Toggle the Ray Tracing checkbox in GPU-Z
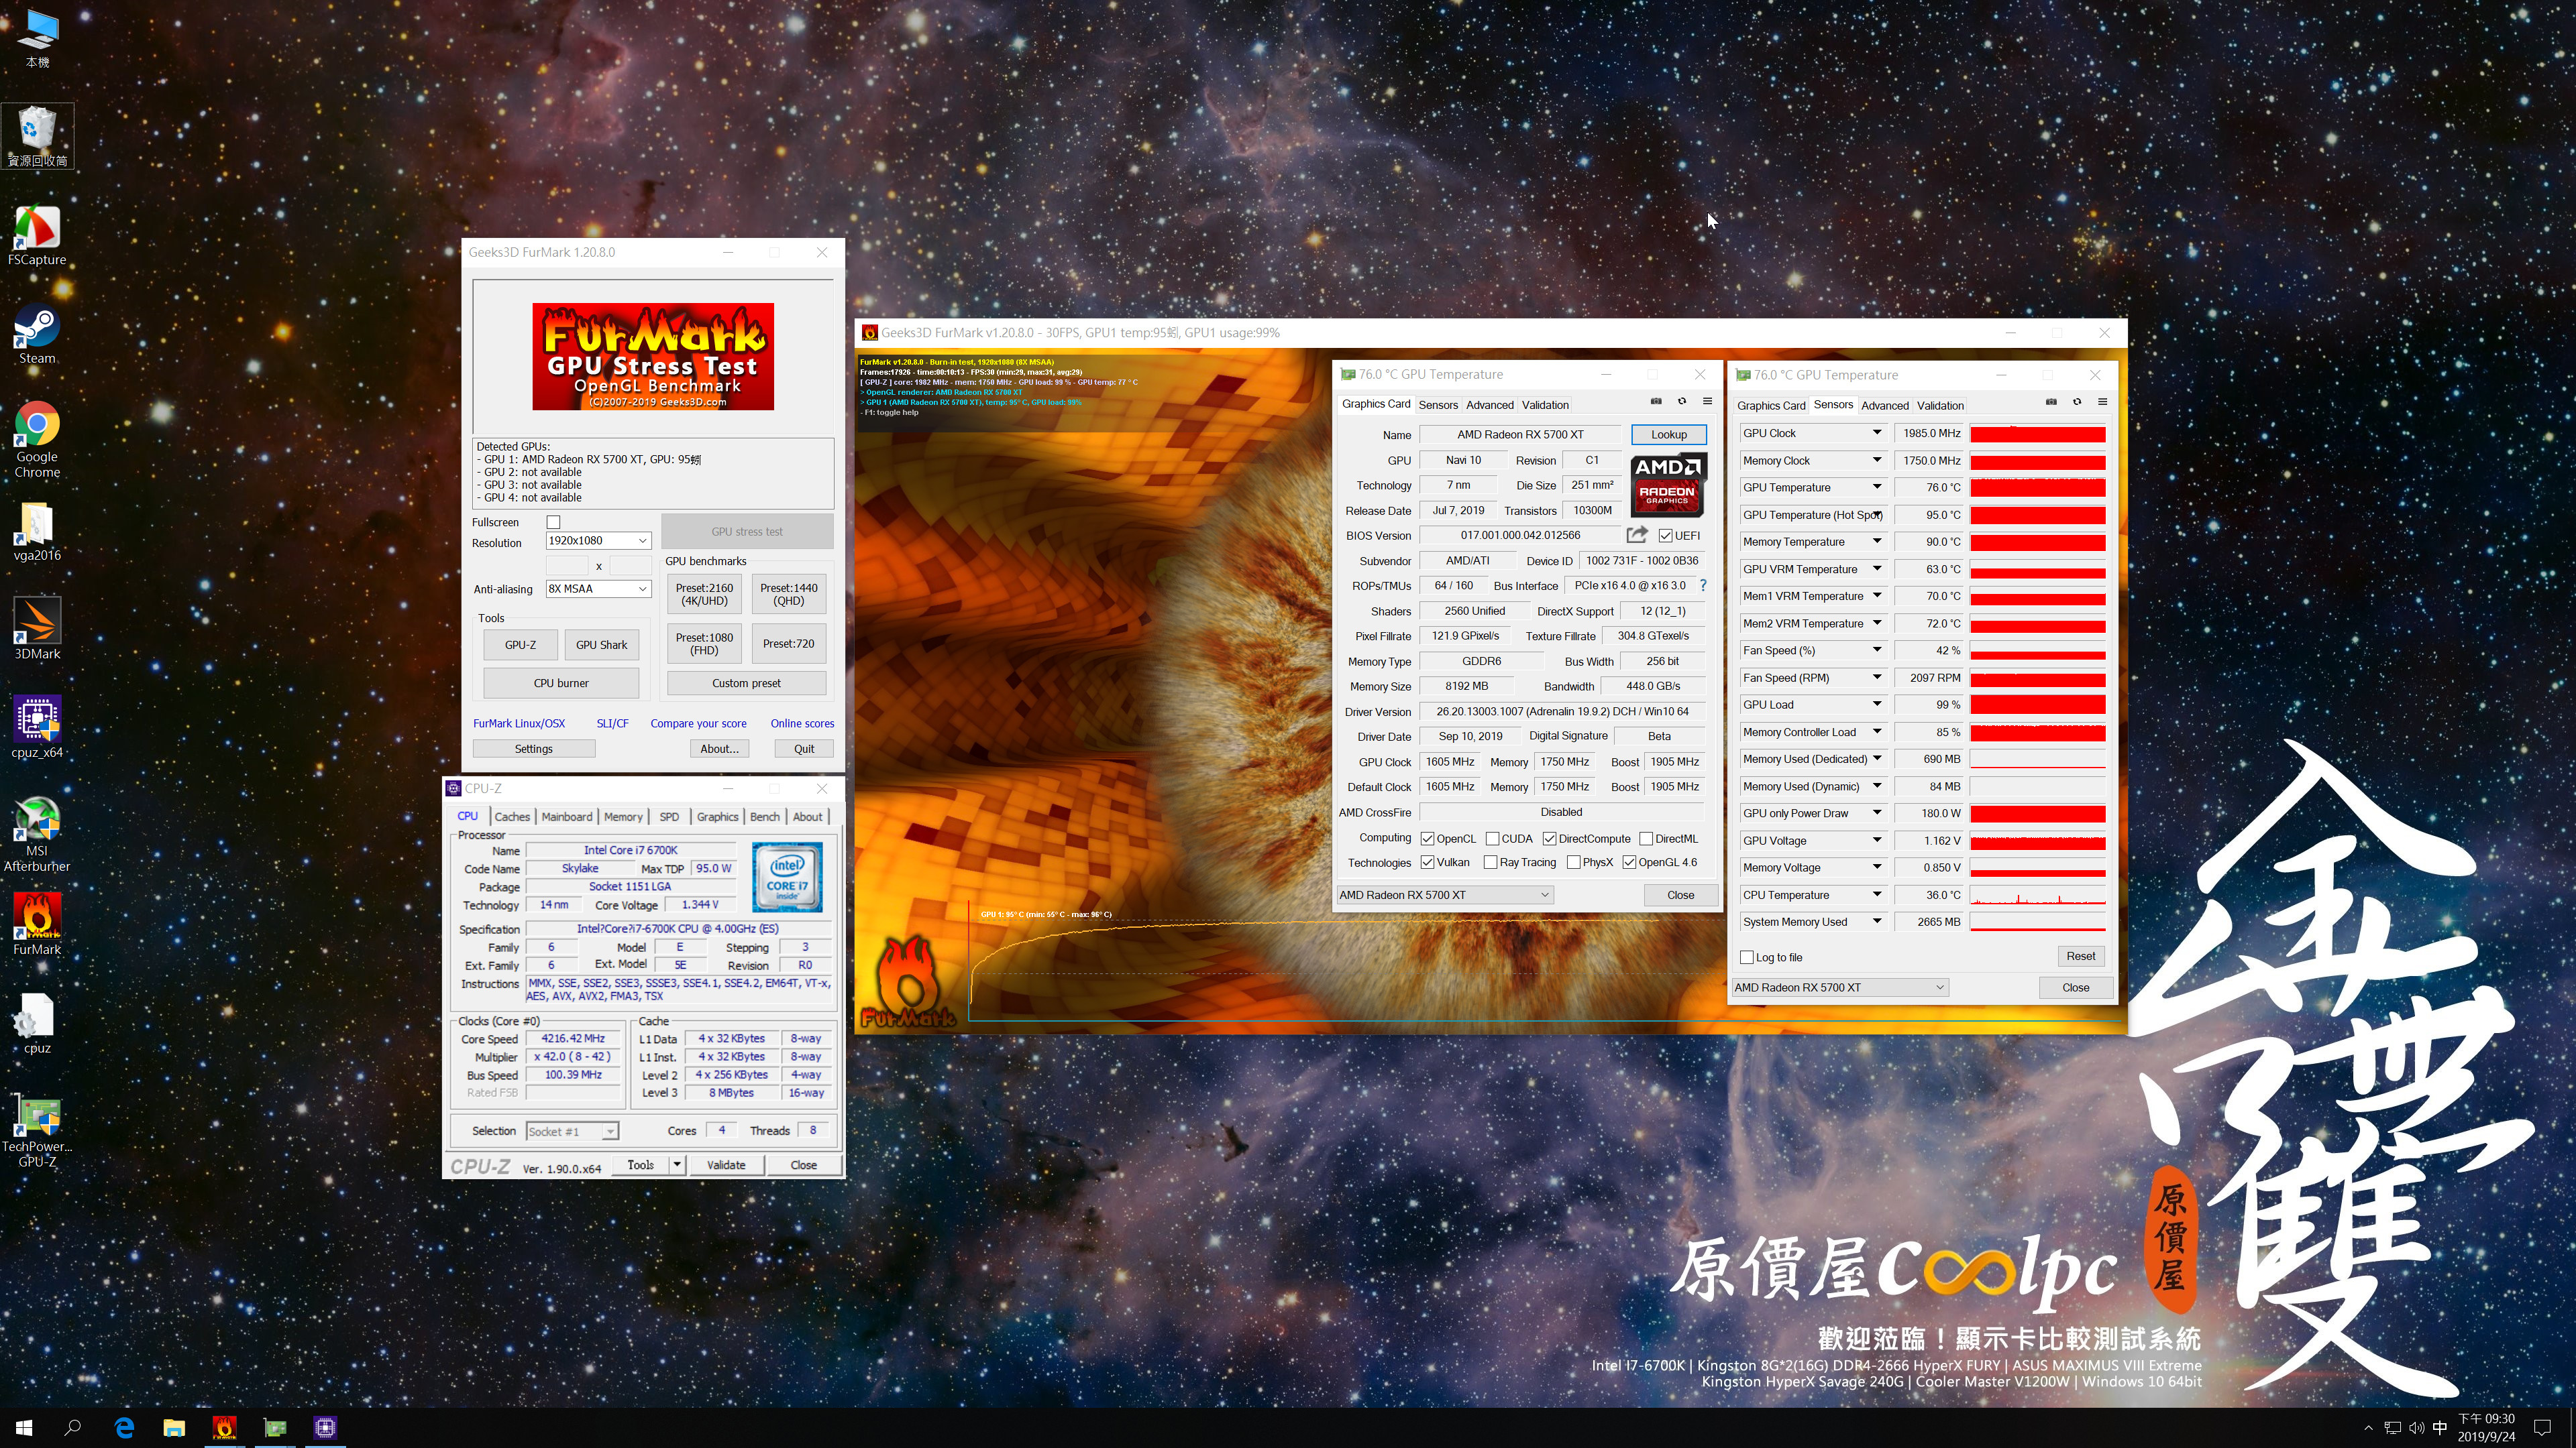The image size is (2576, 1448). [x=1490, y=862]
